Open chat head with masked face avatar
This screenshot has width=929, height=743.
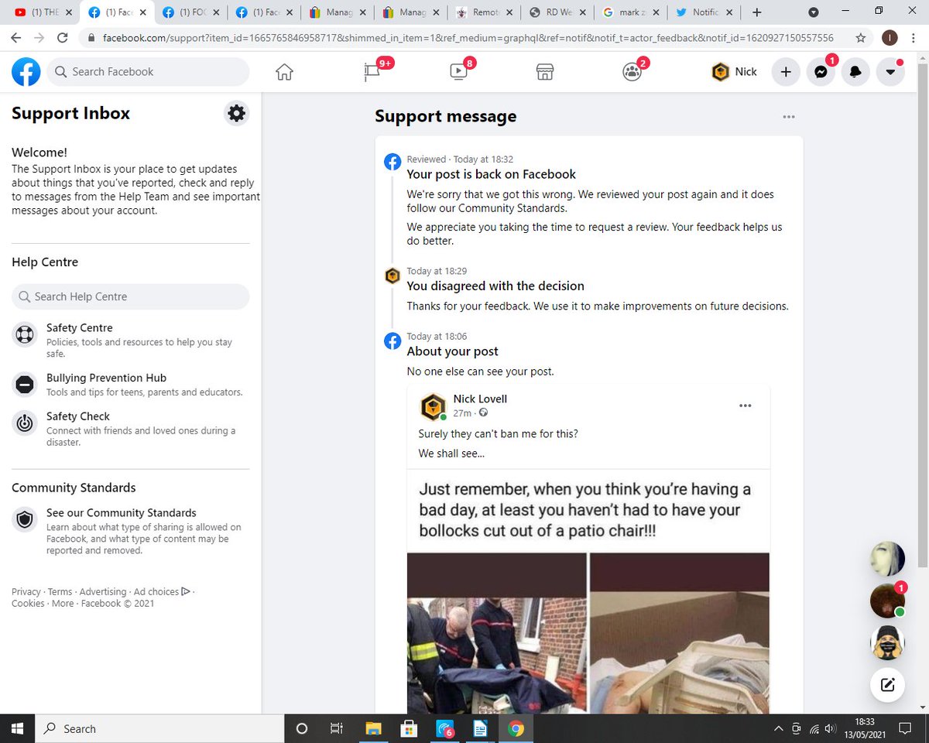(887, 642)
